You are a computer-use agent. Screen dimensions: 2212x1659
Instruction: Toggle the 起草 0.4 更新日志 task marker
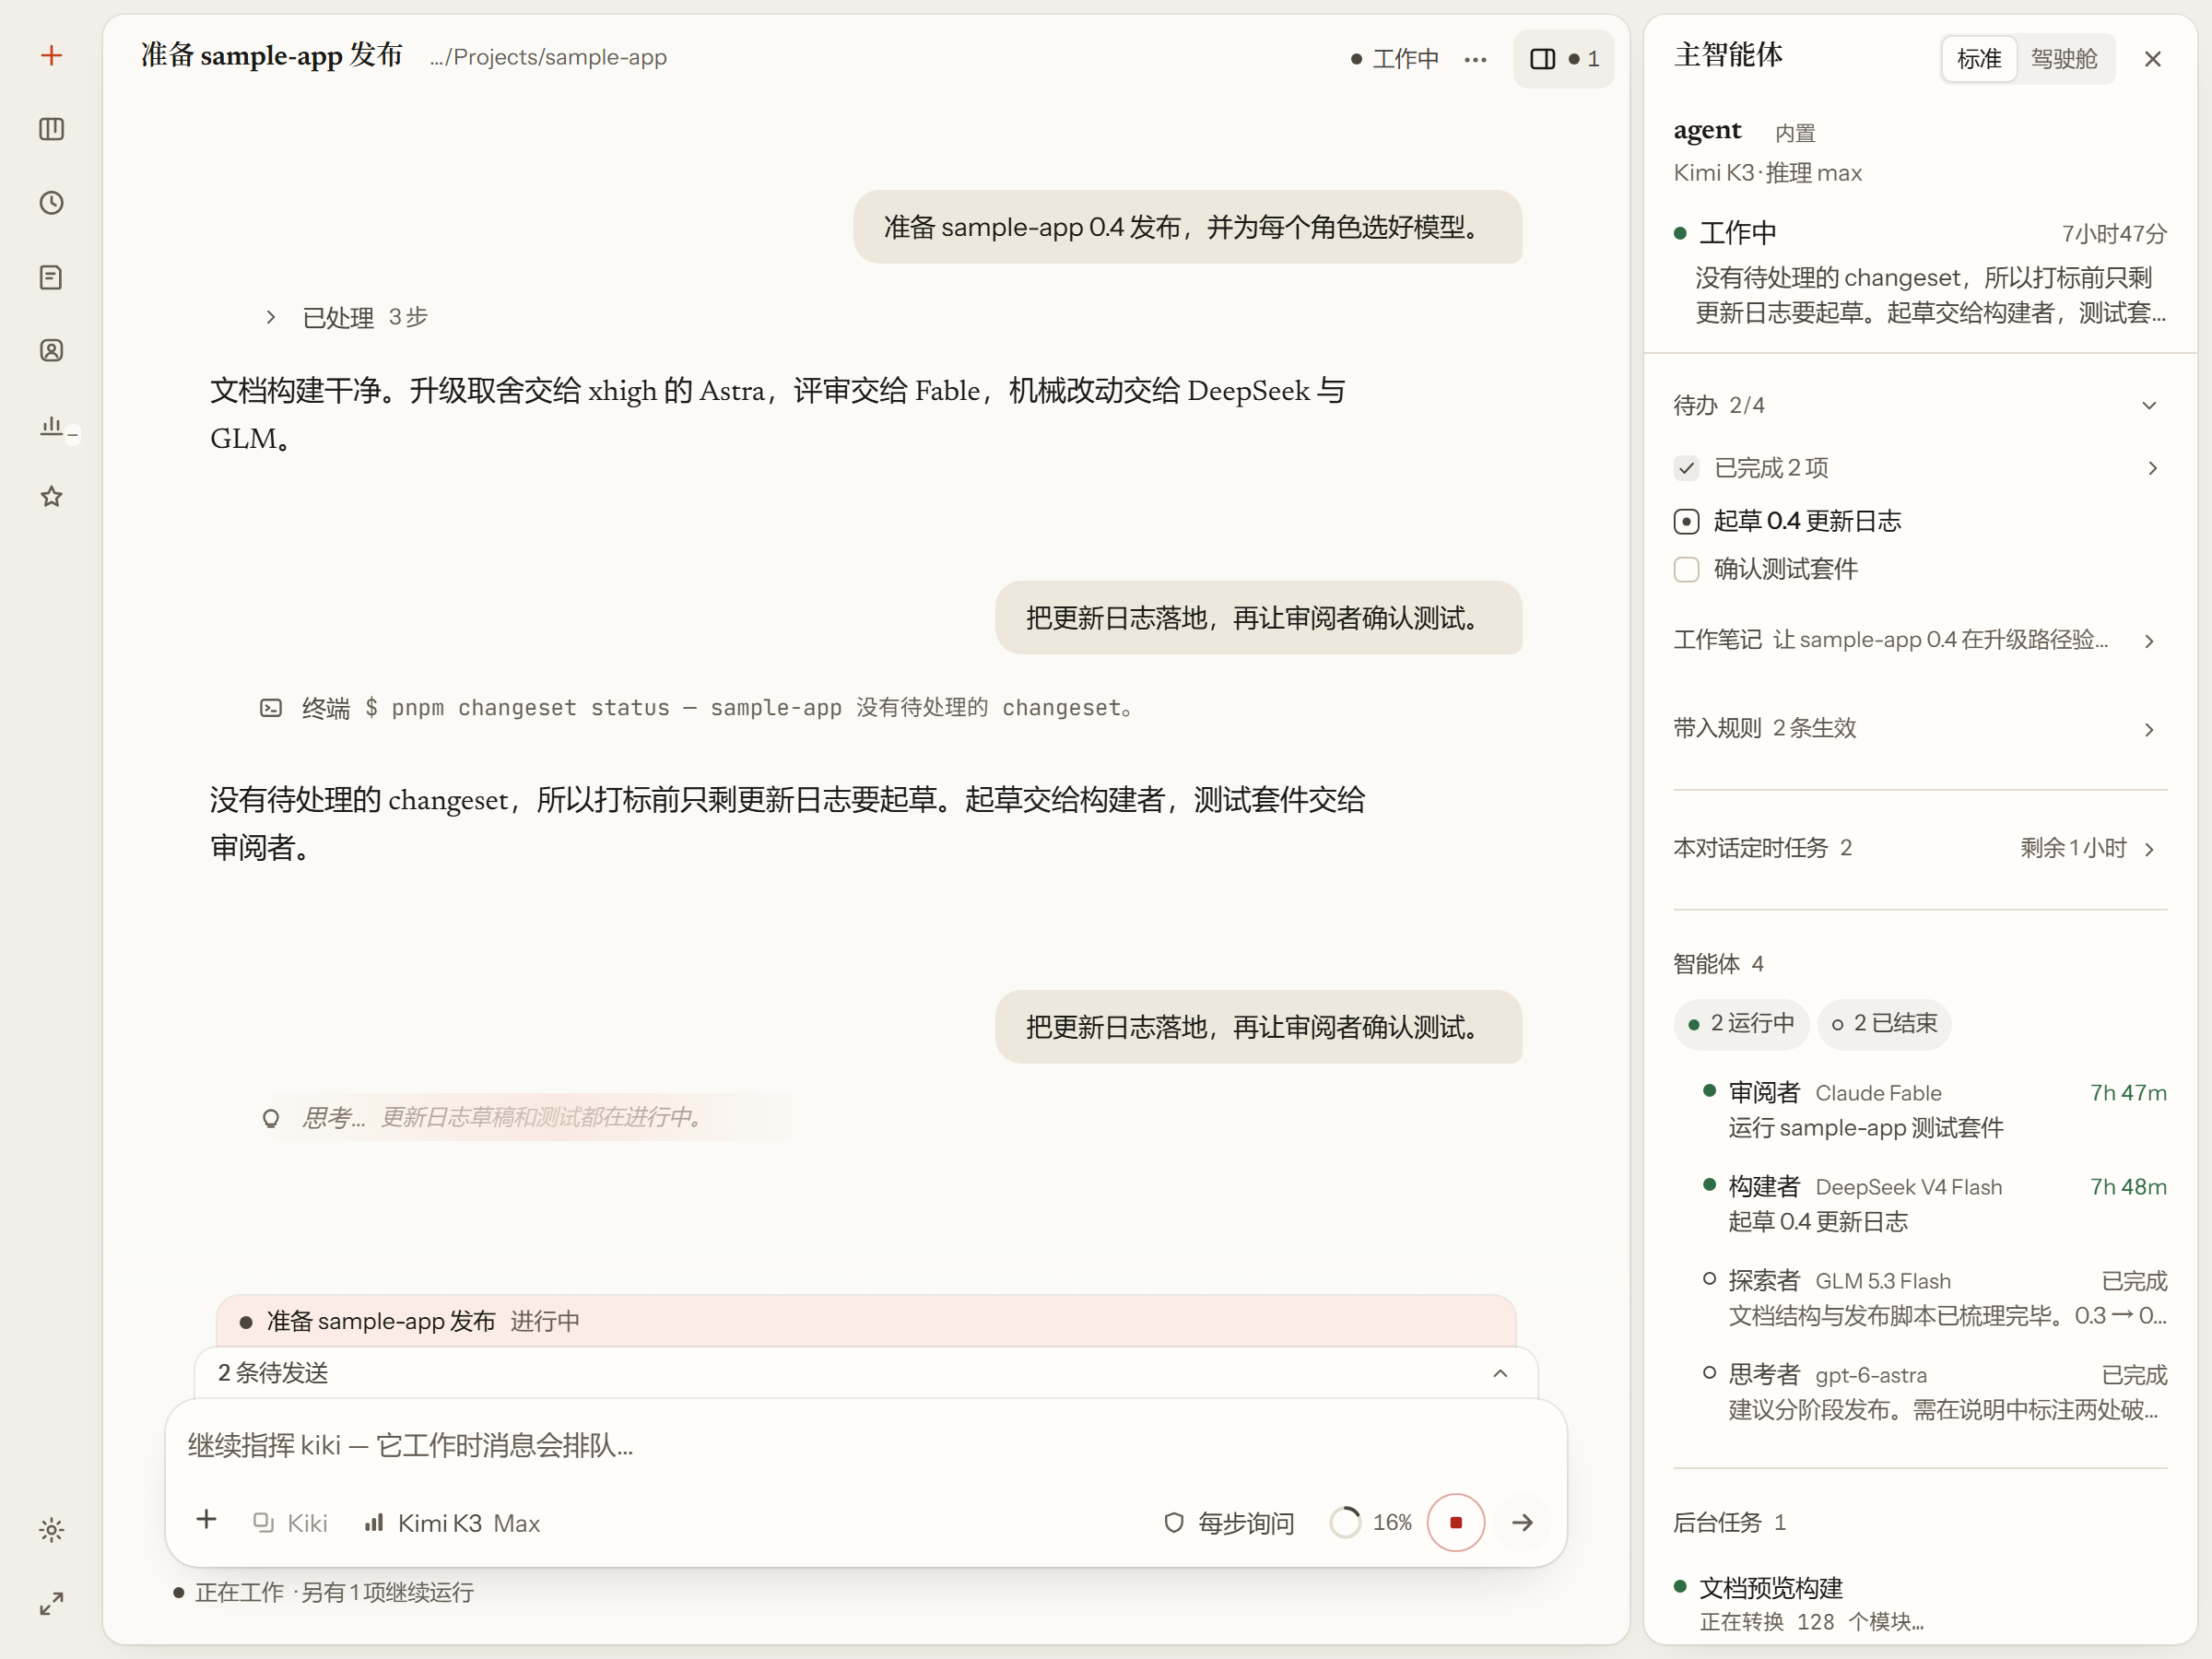pos(1686,521)
